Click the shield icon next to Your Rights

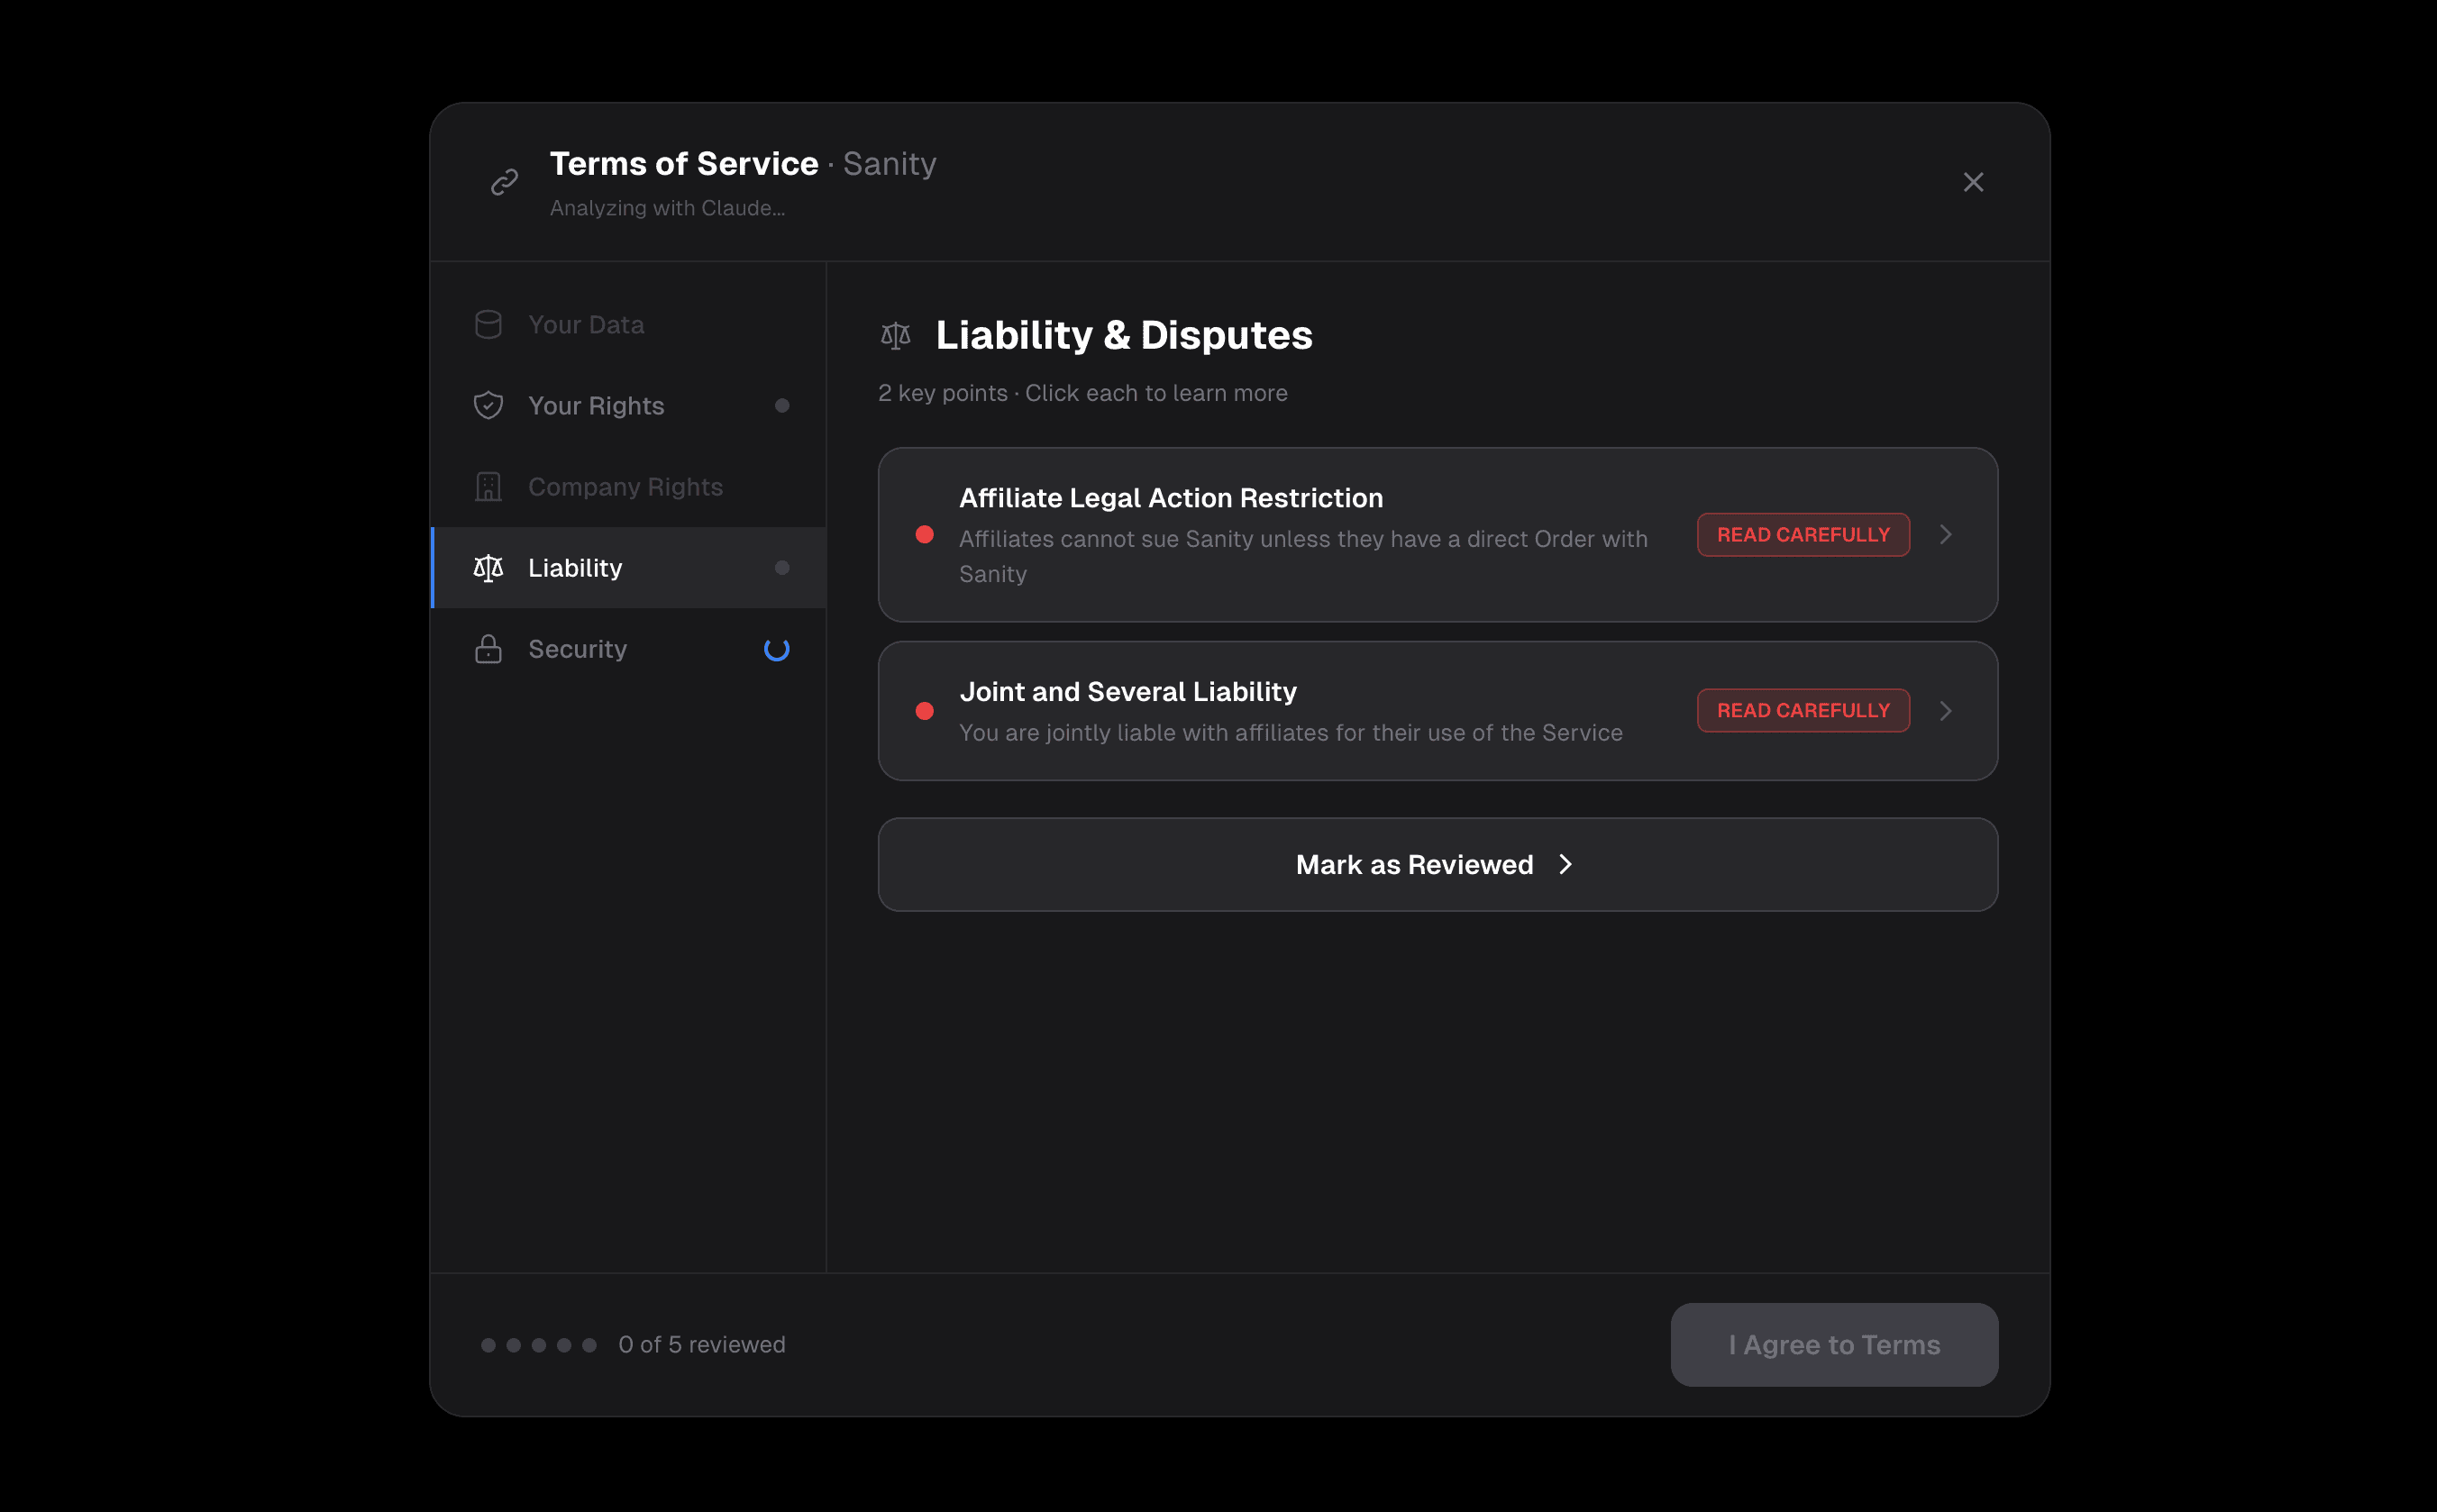coord(488,405)
